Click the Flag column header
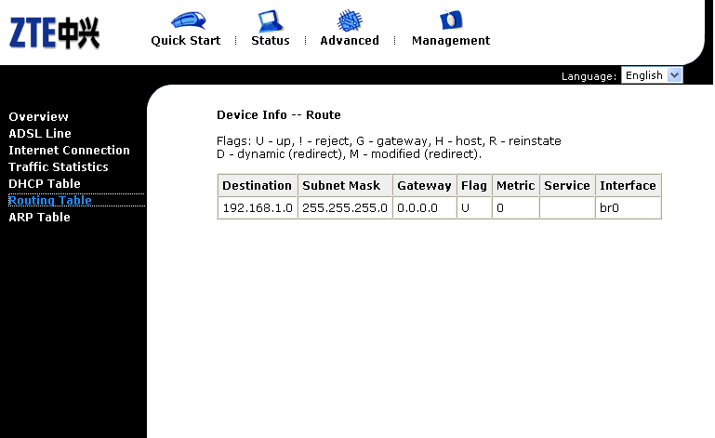 click(x=474, y=186)
